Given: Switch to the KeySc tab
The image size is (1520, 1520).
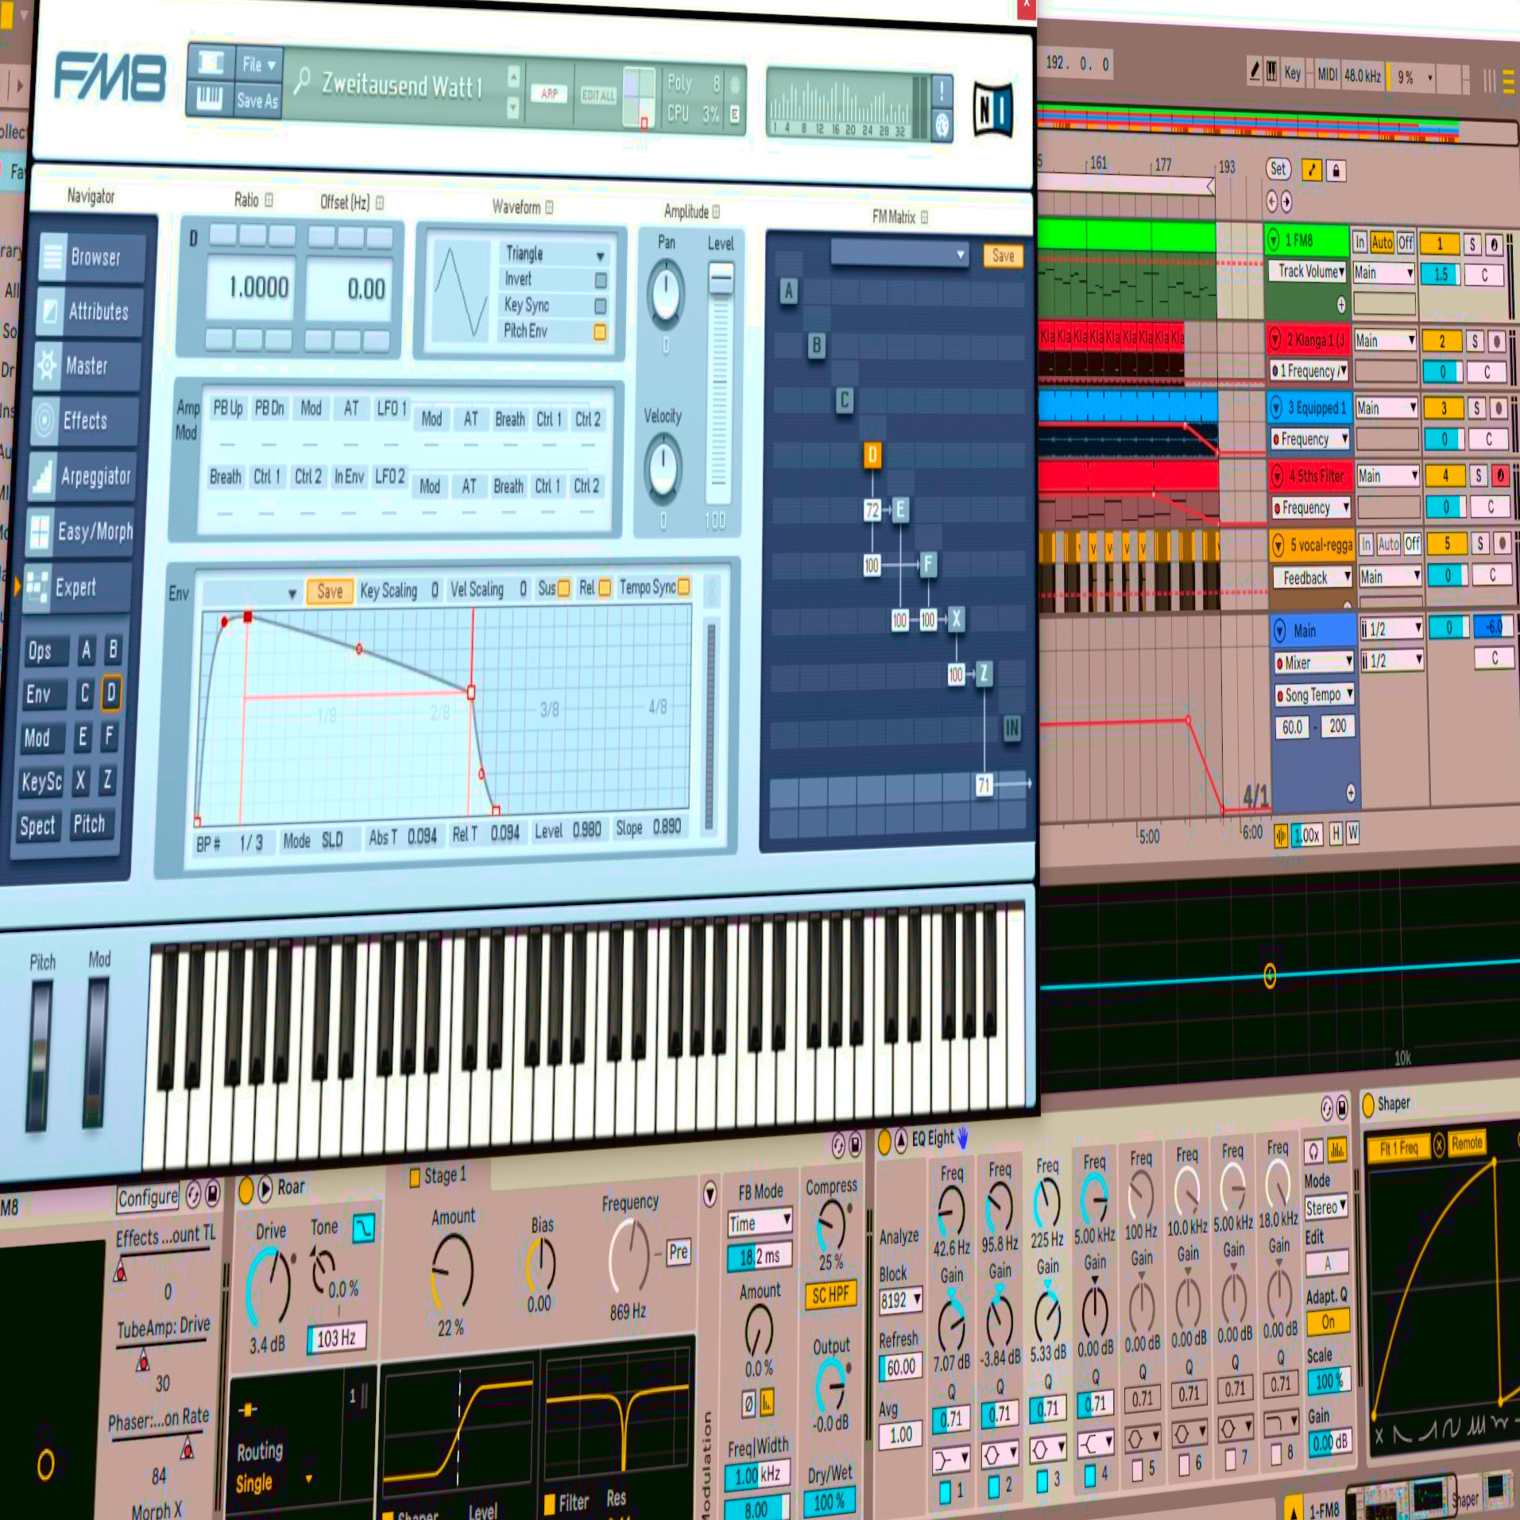Looking at the screenshot, I should pos(41,782).
